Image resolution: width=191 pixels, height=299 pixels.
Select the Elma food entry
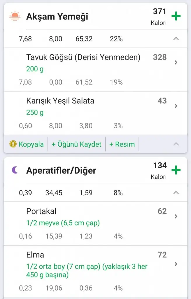coord(35,255)
